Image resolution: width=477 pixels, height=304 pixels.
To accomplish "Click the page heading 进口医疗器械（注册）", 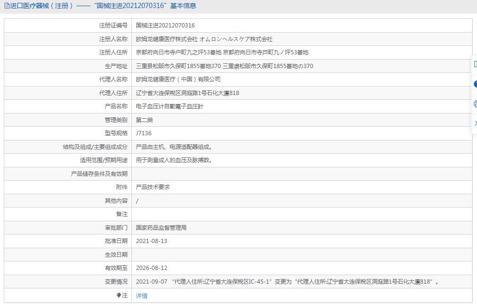I will [x=42, y=6].
